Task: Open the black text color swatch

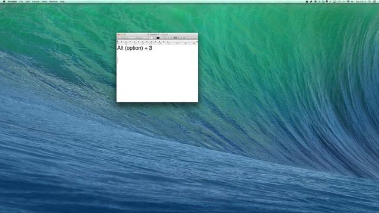Action: 158,38
